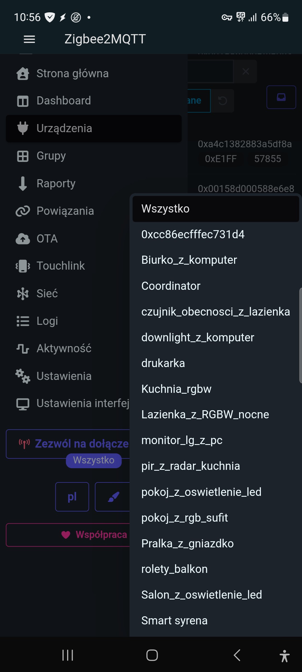
Task: Click the Powiązania link icon
Action: click(x=23, y=211)
